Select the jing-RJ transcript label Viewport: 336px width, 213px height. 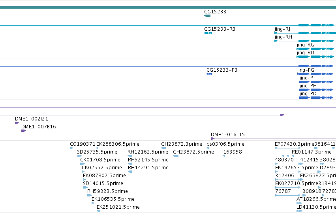[282, 29]
